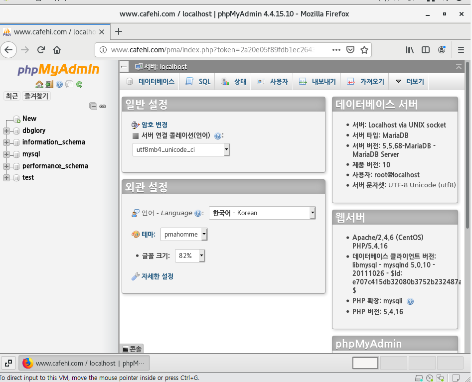The image size is (472, 382).
Task: Close the www.cafehi.com tab
Action: point(102,31)
